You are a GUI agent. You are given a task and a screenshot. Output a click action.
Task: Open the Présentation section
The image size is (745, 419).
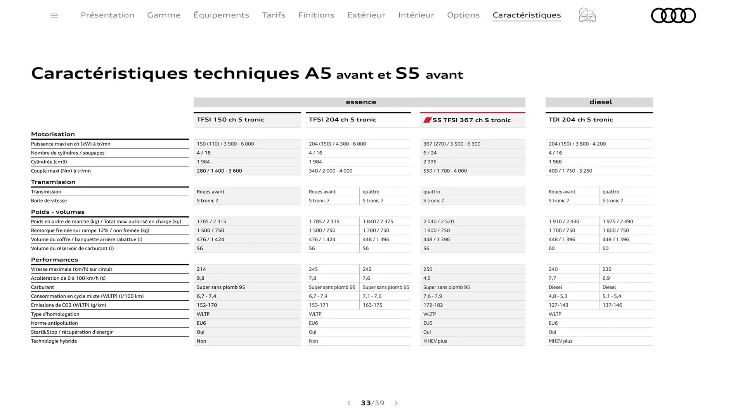[x=107, y=15]
